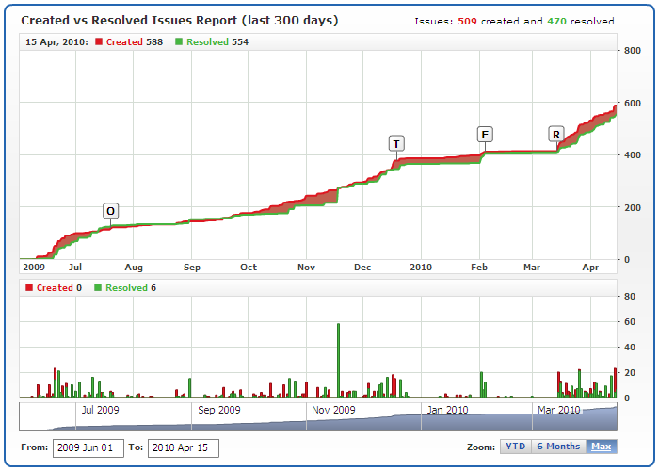659x471 pixels.
Task: Select the "F" annotation flag near February
Action: pos(485,134)
